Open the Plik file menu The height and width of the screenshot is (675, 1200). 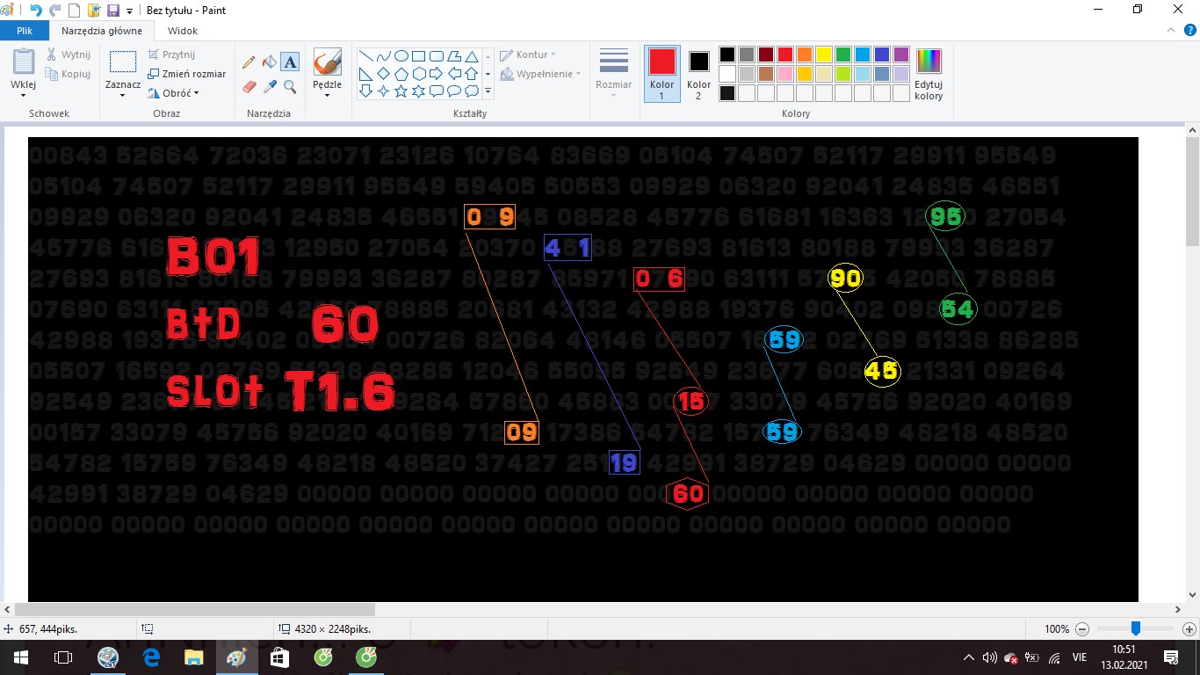coord(25,31)
